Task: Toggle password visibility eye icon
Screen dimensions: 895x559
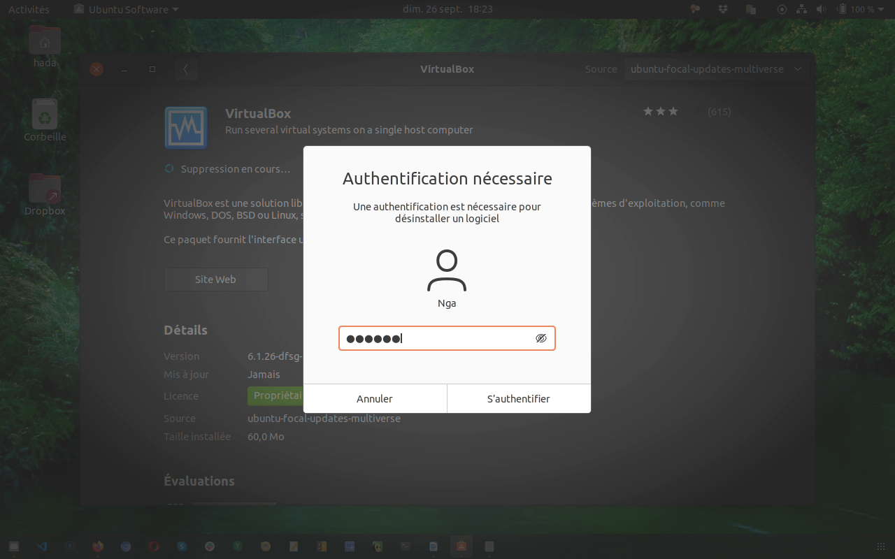Action: (540, 338)
